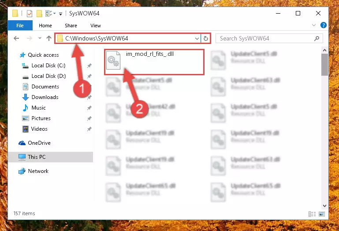Screen dimensions: 339x231
Task: Click the pin icon beside Music
Action: [89, 108]
